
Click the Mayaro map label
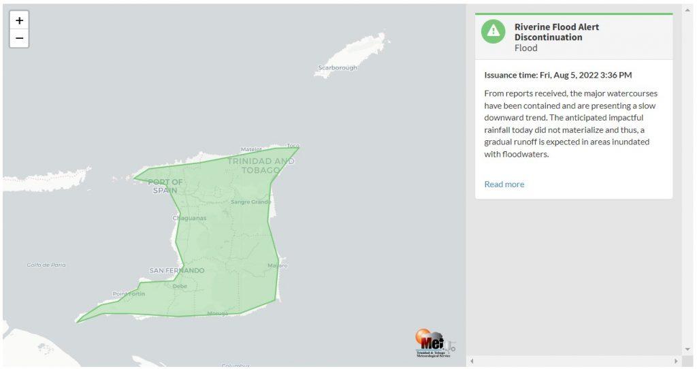pyautogui.click(x=278, y=266)
